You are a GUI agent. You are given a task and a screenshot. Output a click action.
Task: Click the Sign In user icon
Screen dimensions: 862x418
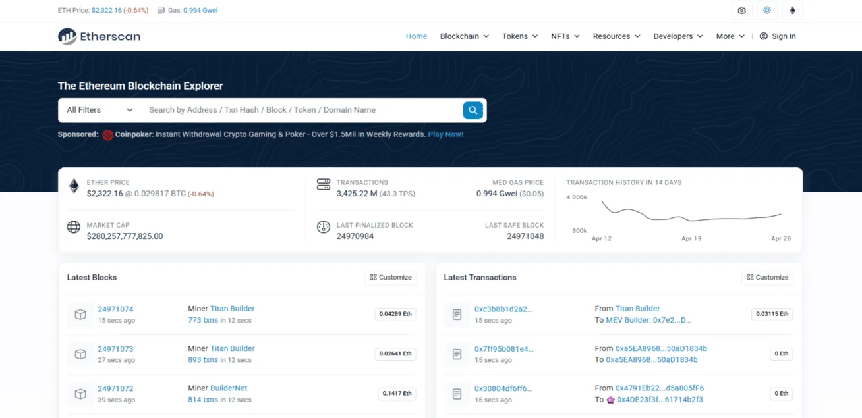tap(763, 36)
